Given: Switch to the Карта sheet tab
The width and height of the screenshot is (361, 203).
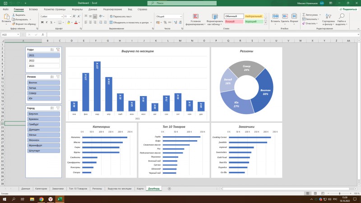Looking at the screenshot, I should 140,189.
